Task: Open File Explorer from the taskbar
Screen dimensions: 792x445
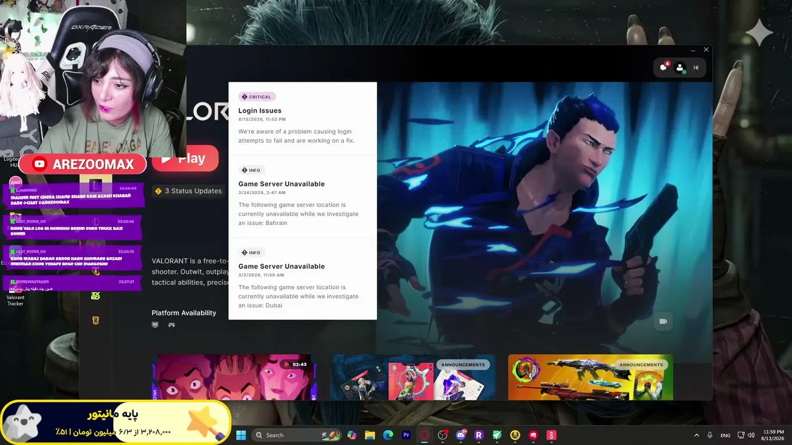Action: [370, 435]
